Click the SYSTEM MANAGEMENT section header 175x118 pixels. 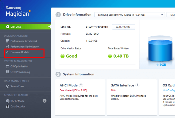18,61
